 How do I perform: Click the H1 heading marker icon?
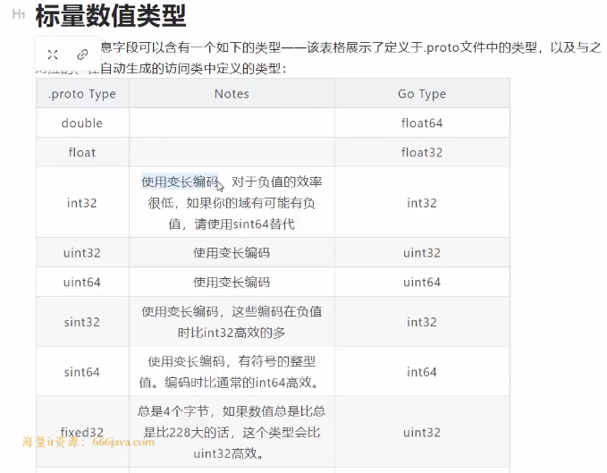19,14
